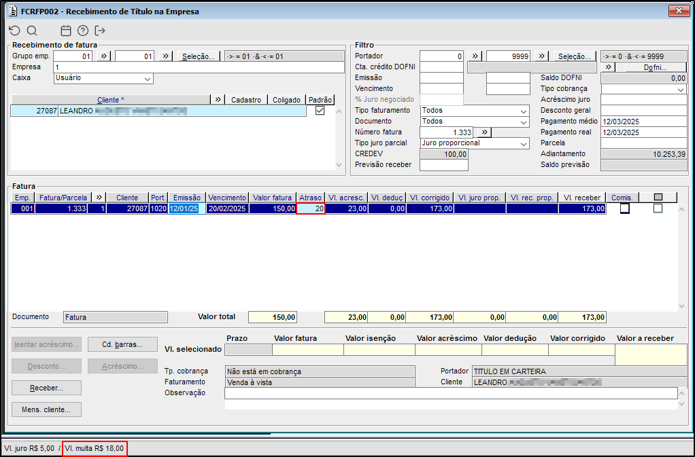Click the Desconto geral input field

643,111
